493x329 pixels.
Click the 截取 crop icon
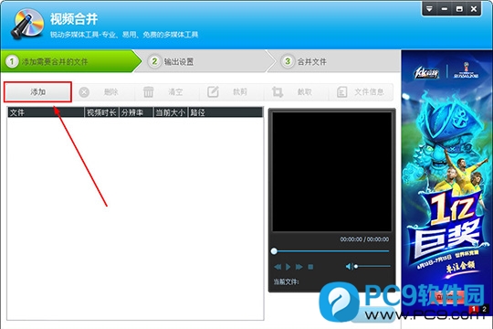point(278,92)
